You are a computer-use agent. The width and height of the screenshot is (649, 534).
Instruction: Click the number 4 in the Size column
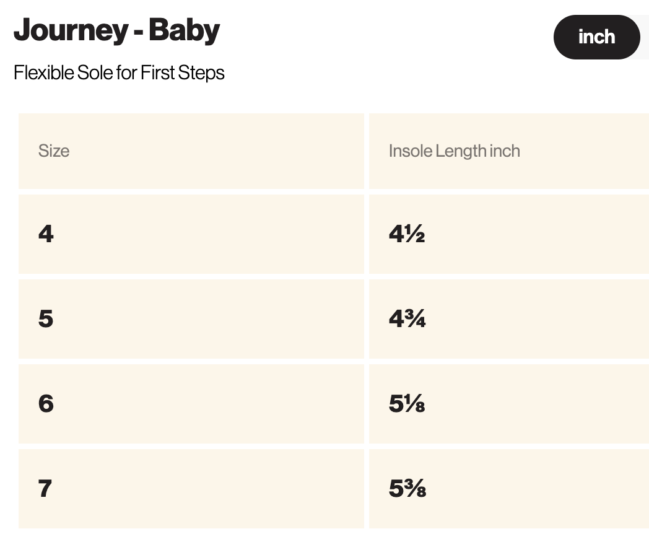46,234
